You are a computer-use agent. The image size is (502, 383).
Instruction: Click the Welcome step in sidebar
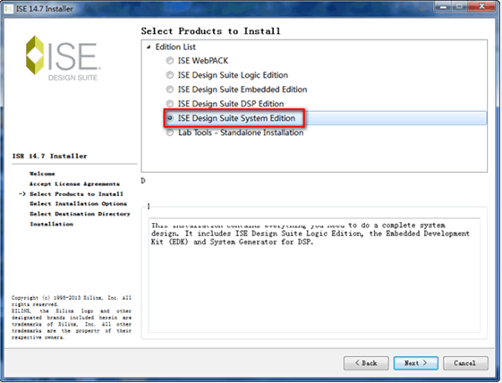click(42, 174)
